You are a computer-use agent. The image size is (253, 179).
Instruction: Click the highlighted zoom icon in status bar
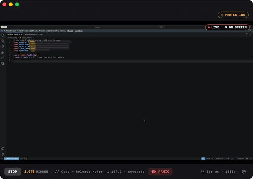click(x=203, y=159)
